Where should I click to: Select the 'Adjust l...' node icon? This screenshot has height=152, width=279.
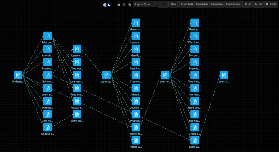point(136,88)
